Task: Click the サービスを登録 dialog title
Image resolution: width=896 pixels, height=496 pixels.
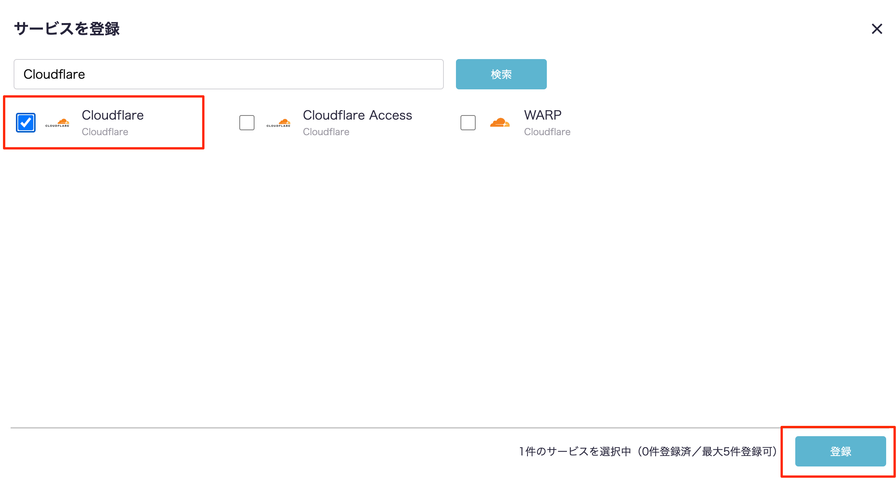Action: point(67,29)
